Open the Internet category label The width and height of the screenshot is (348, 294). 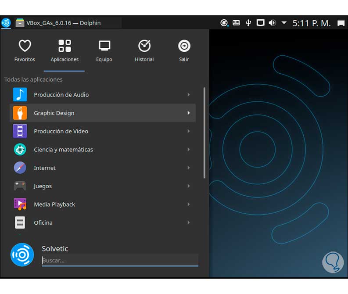click(x=45, y=168)
